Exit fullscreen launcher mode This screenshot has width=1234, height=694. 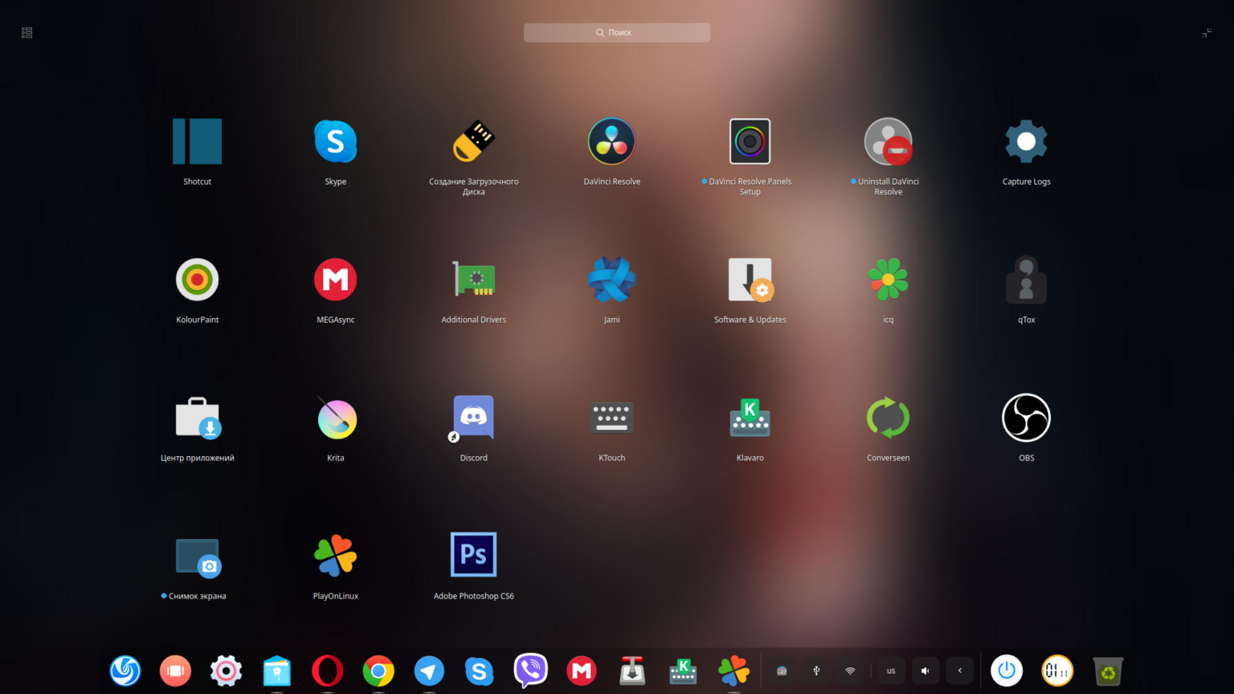coord(1207,33)
